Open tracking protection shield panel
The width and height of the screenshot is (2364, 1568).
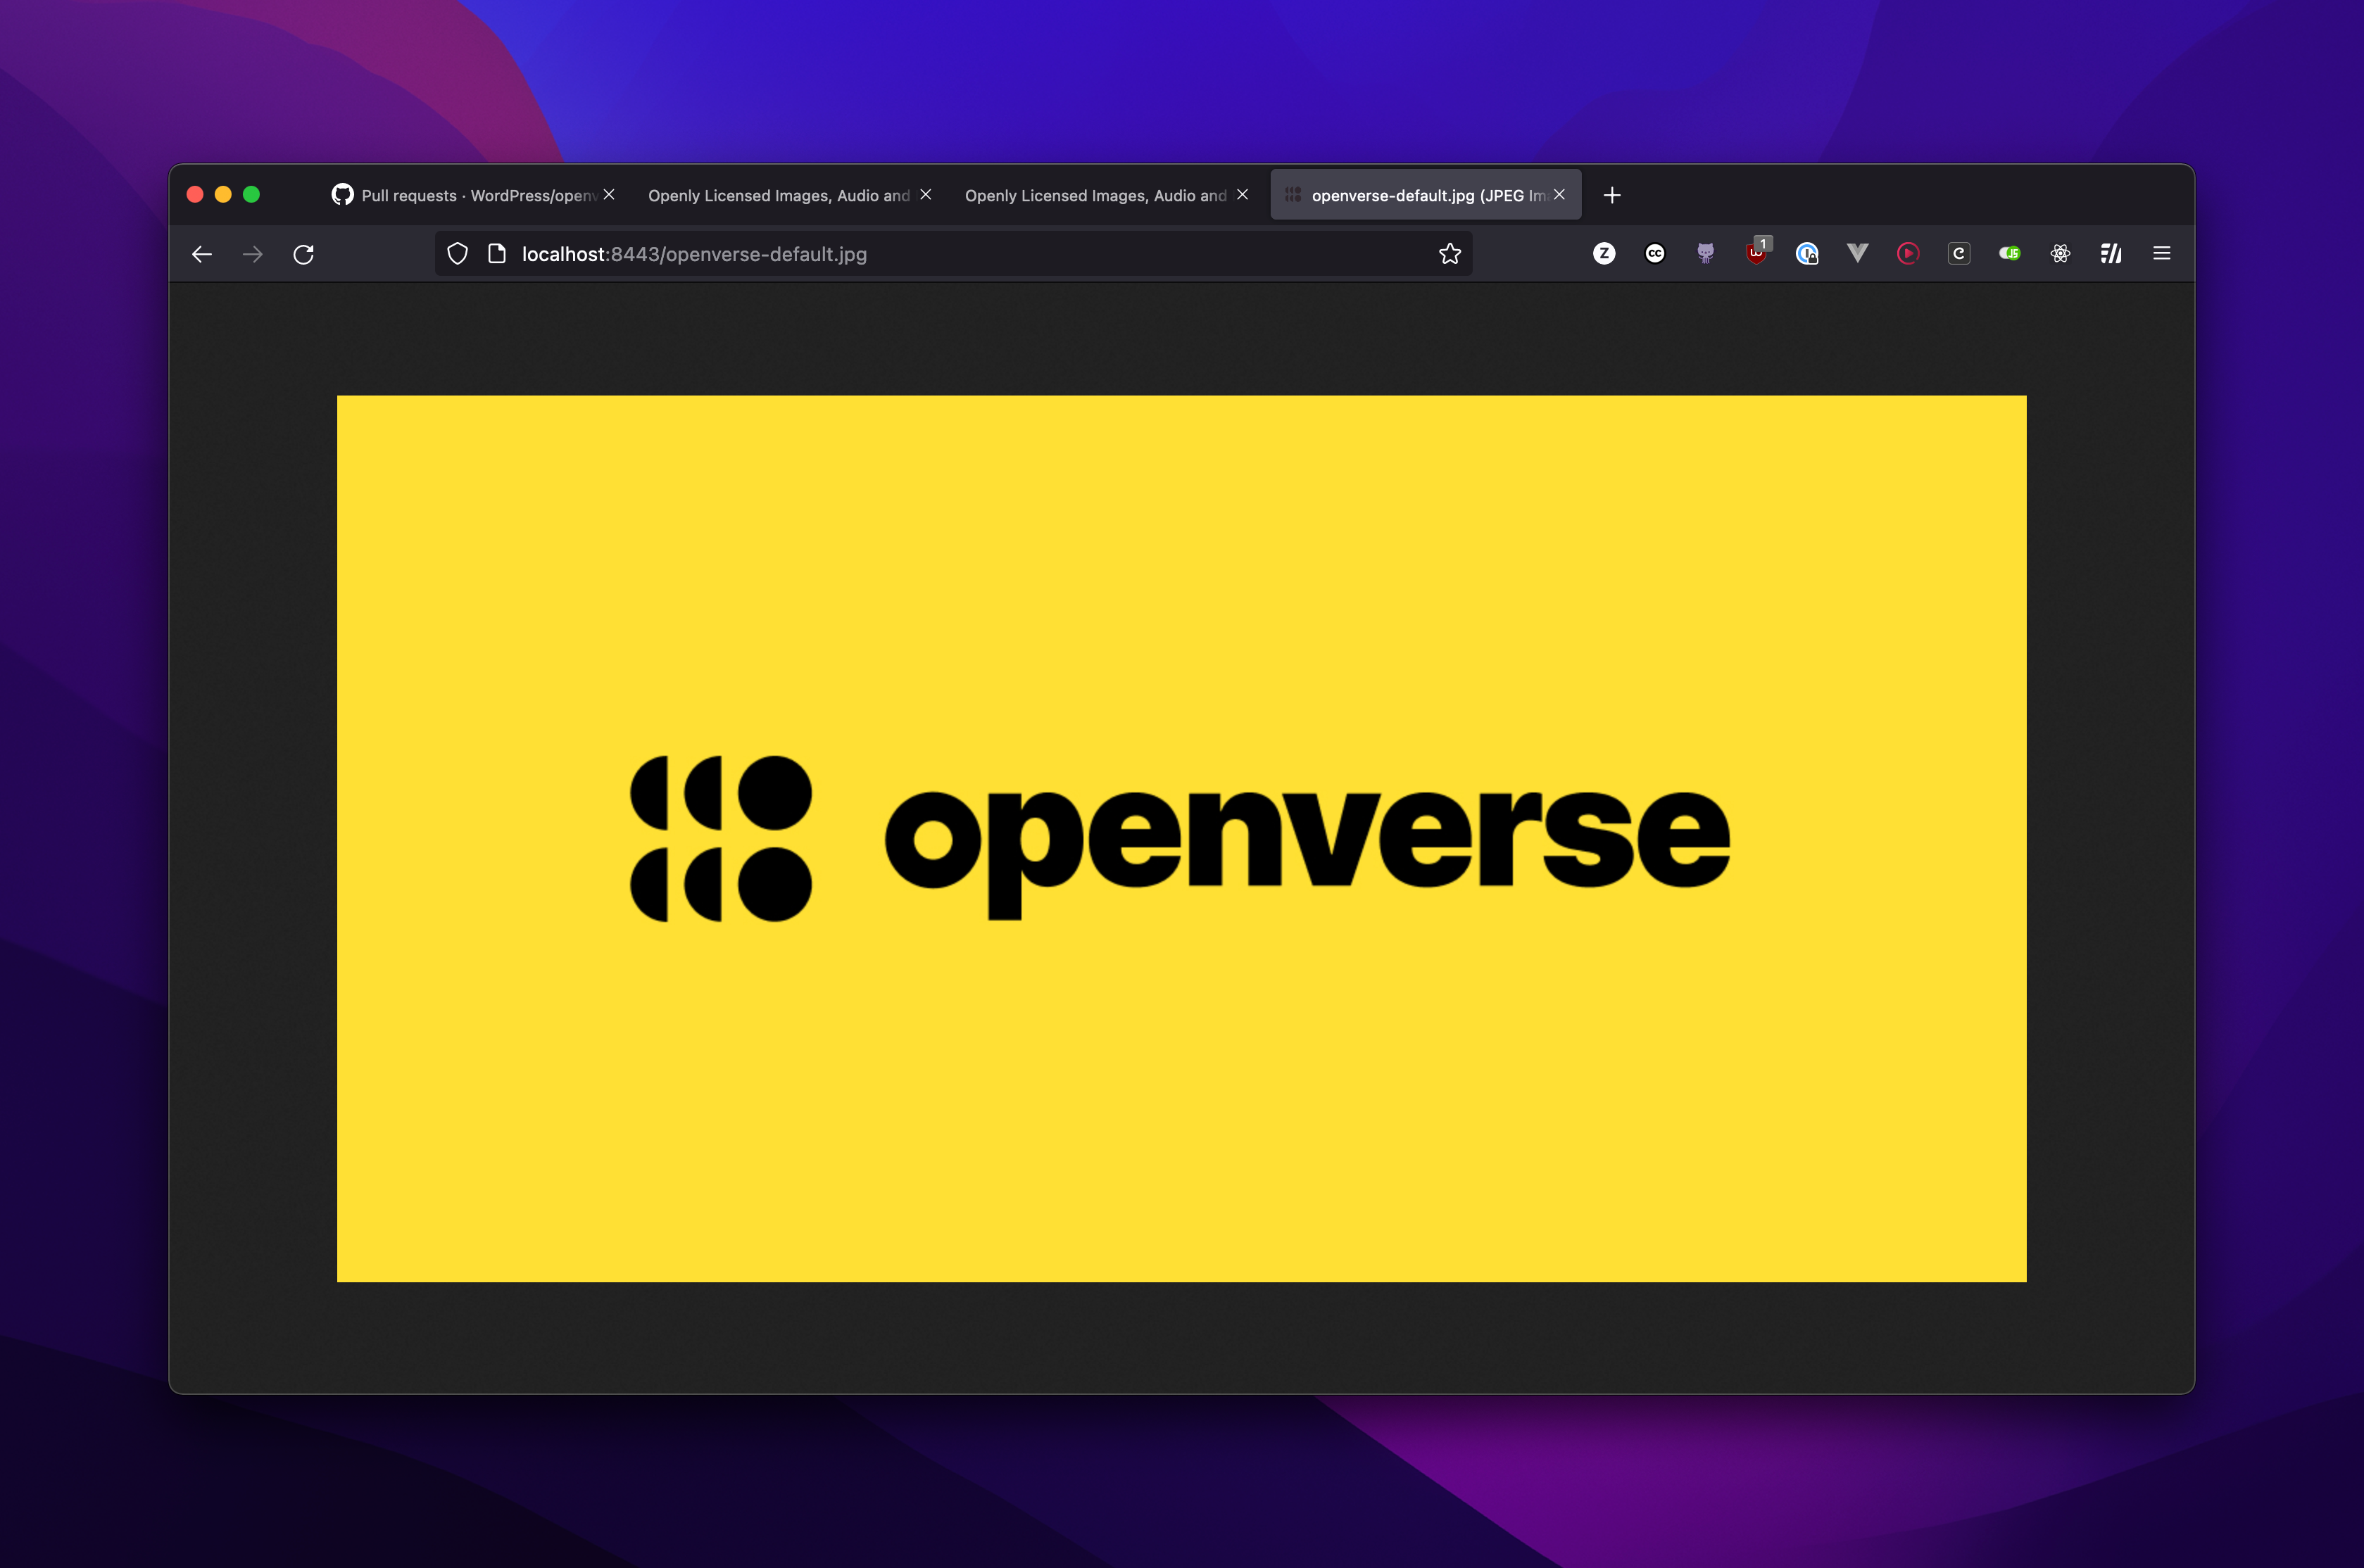[x=457, y=254]
